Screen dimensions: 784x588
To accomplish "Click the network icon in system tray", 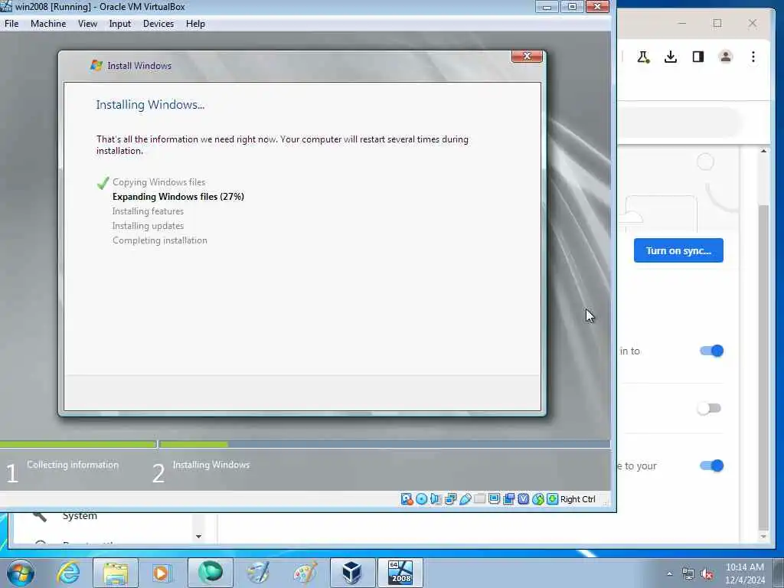I will coord(688,574).
